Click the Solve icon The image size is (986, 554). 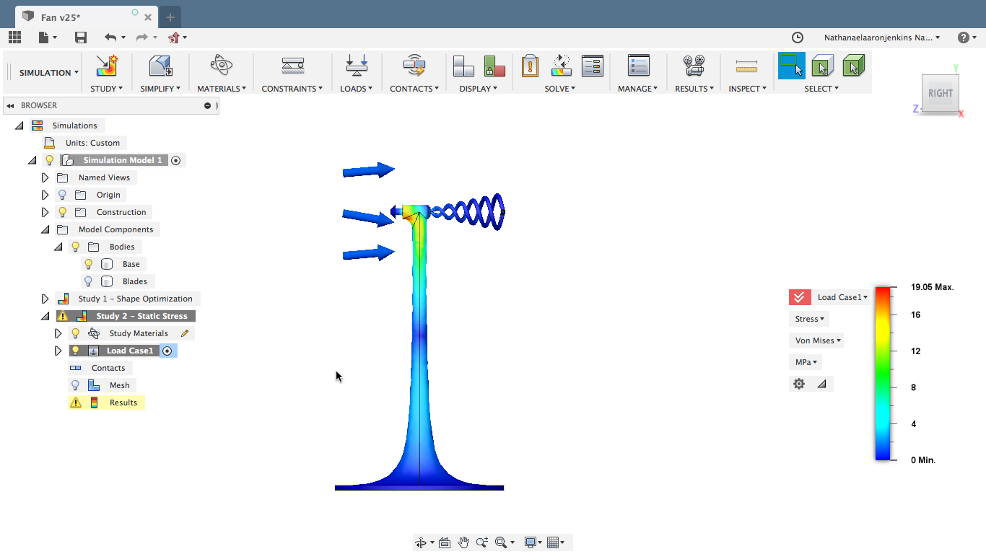(x=562, y=66)
